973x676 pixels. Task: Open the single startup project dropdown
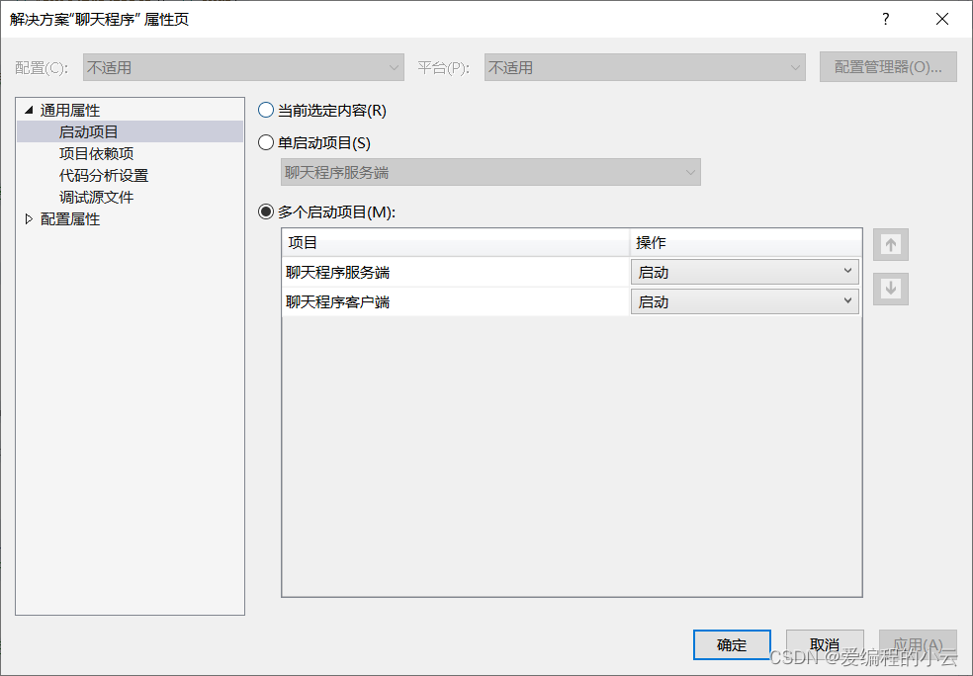tap(490, 172)
